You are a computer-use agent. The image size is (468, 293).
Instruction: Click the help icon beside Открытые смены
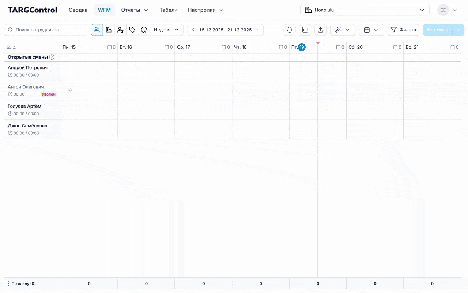pos(52,57)
